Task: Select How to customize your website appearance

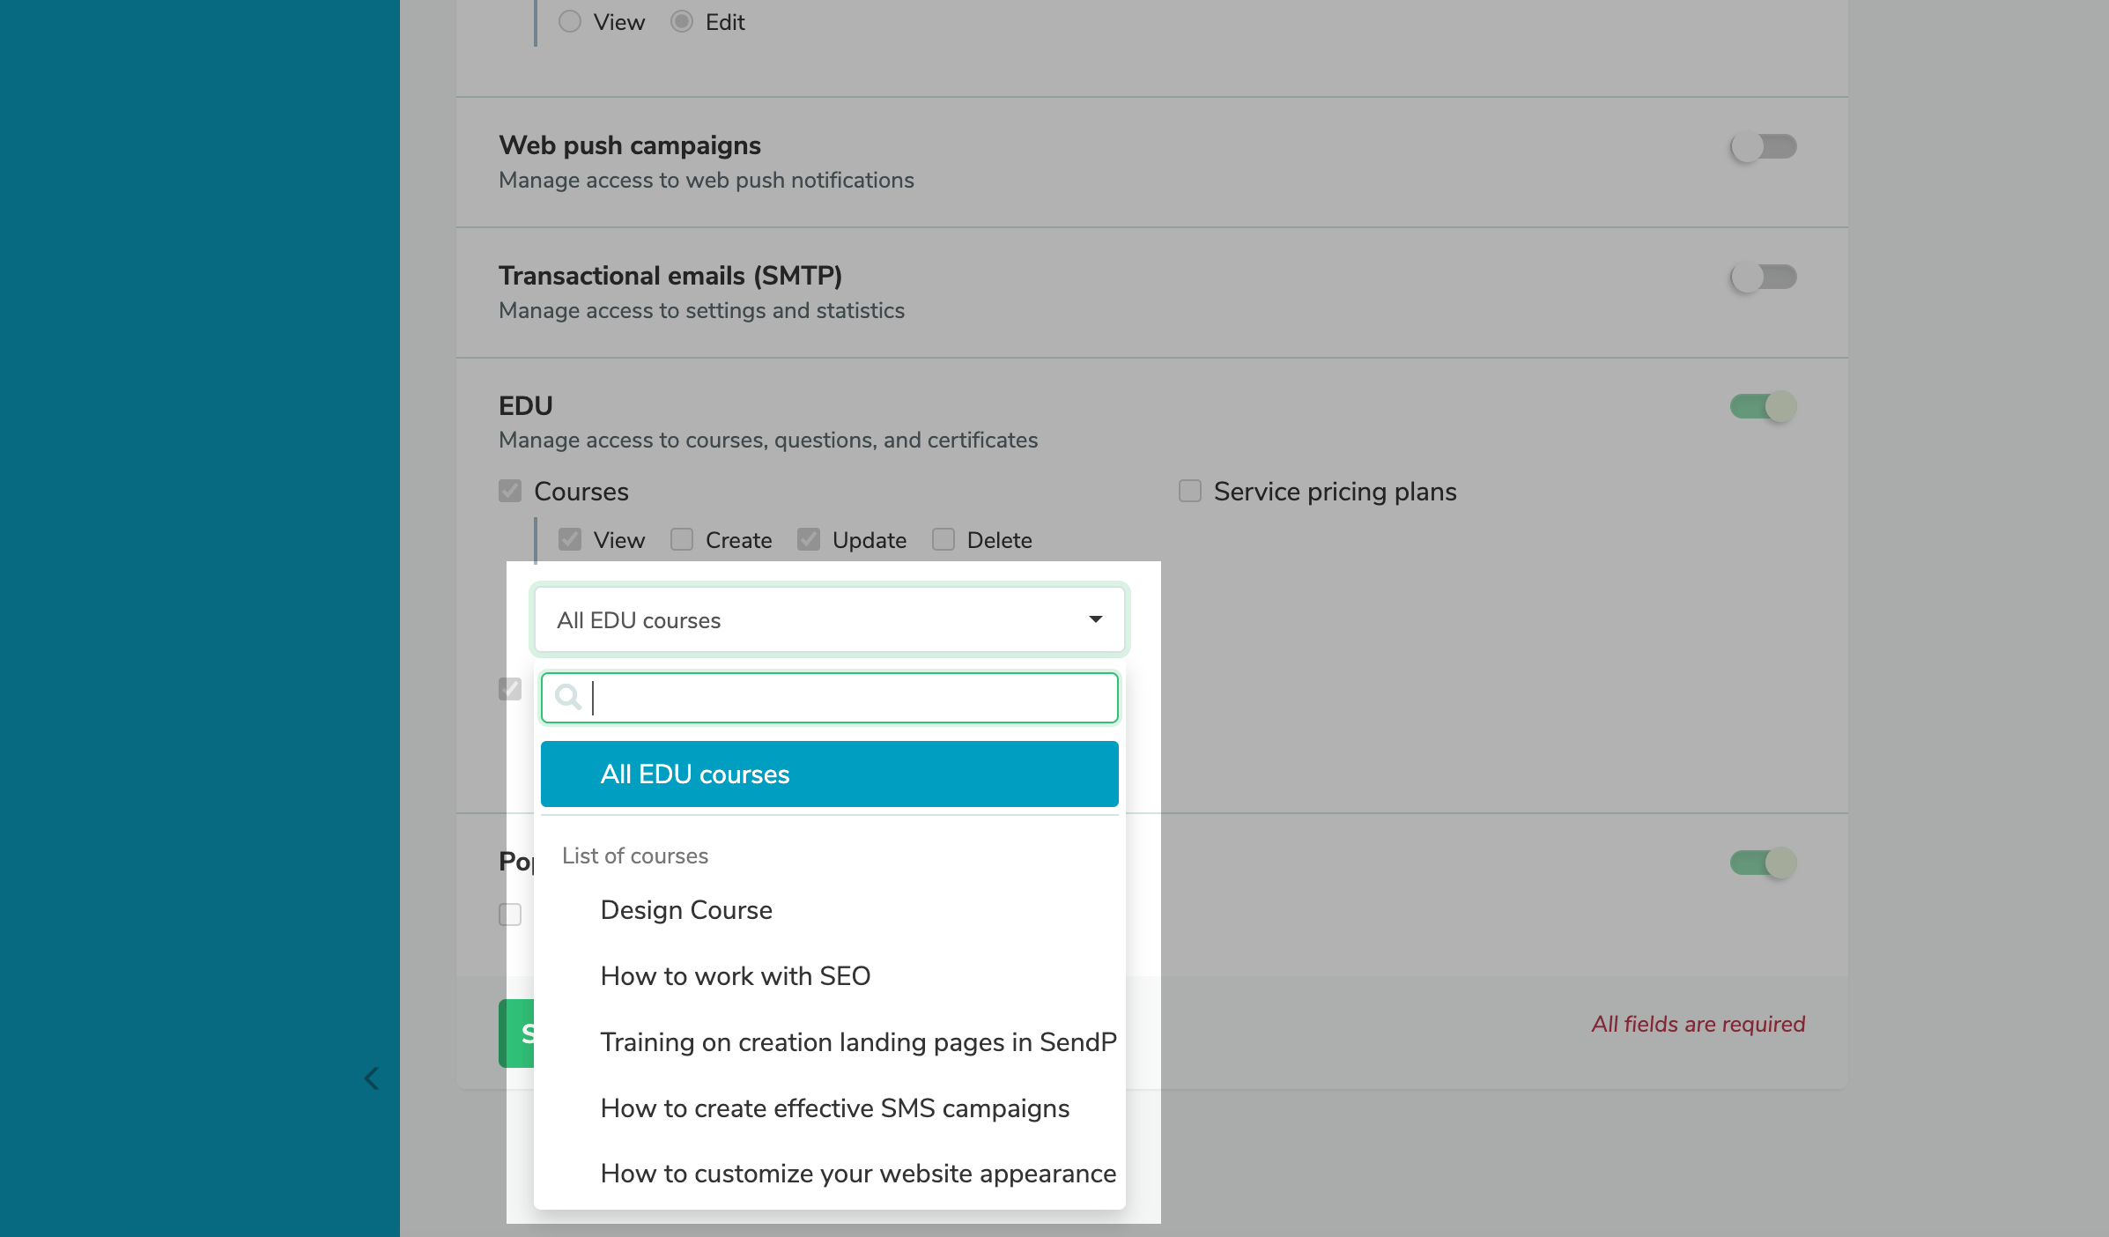Action: (x=830, y=1174)
